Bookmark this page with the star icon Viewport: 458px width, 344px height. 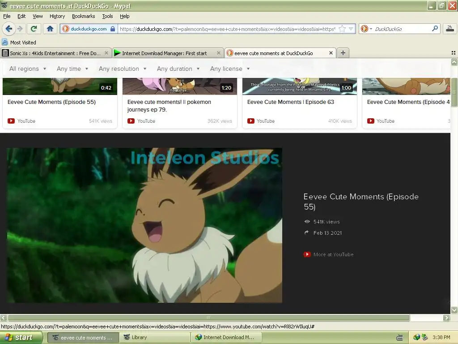342,29
